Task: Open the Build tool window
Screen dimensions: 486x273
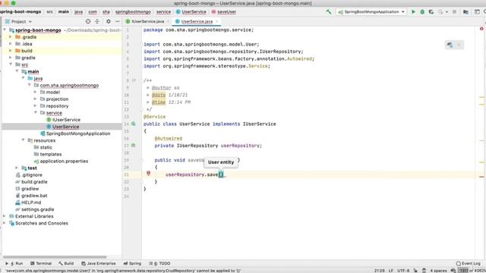Action: (66, 263)
